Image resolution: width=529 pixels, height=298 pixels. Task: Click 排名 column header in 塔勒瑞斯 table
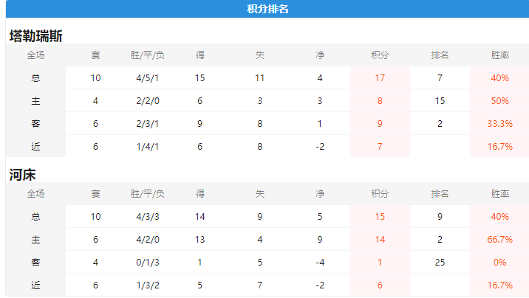coord(440,55)
